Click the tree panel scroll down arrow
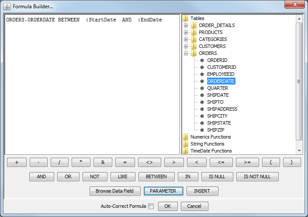Image resolution: width=308 pixels, height=217 pixels. coord(299,151)
